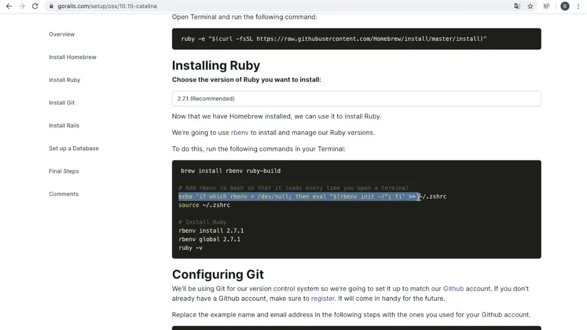The width and height of the screenshot is (587, 330).
Task: Click the browser forward arrow
Action: tap(22, 6)
